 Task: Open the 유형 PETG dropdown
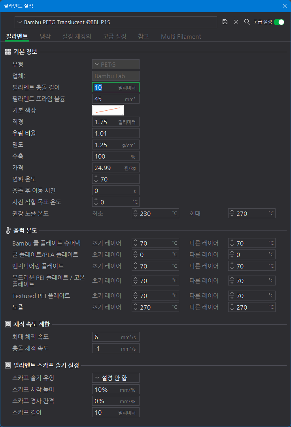pyautogui.click(x=116, y=64)
